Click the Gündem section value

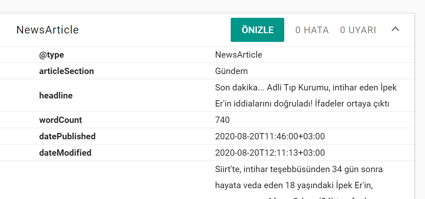click(x=231, y=71)
